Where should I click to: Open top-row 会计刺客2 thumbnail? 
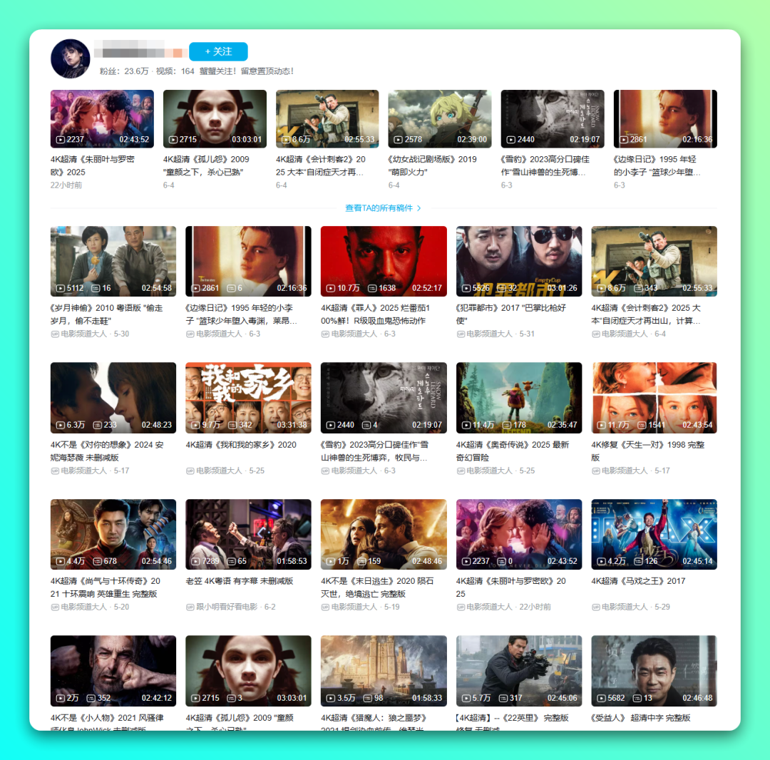click(x=327, y=119)
